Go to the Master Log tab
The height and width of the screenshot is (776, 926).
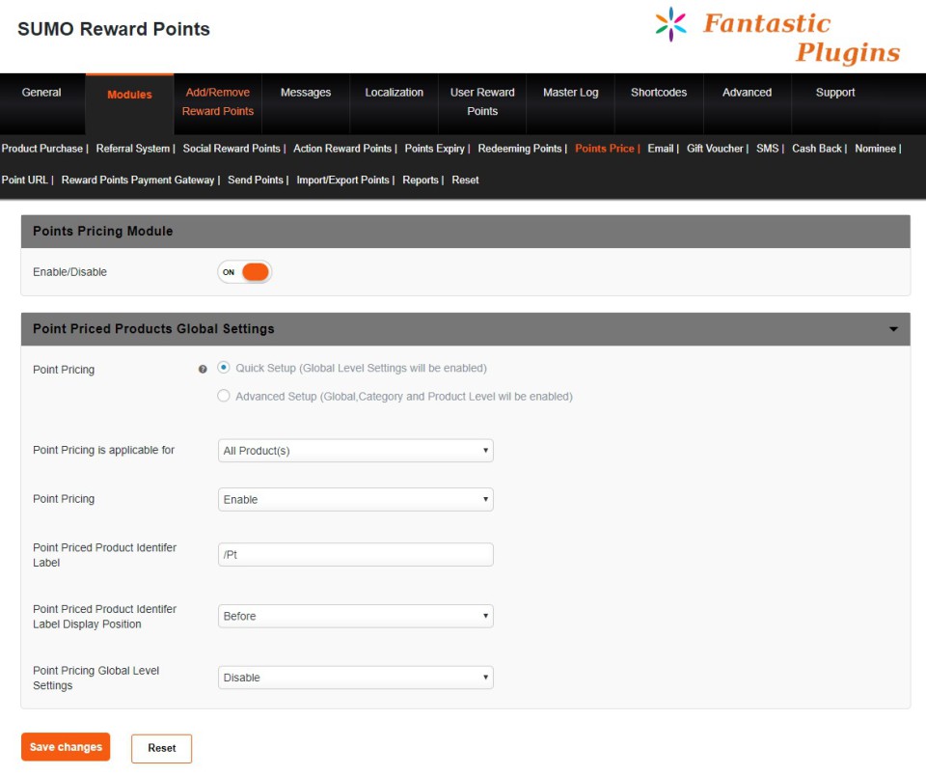coord(570,93)
